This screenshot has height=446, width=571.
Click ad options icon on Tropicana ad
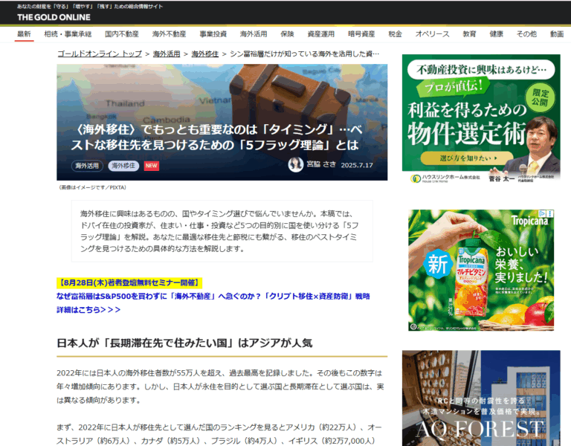click(550, 214)
